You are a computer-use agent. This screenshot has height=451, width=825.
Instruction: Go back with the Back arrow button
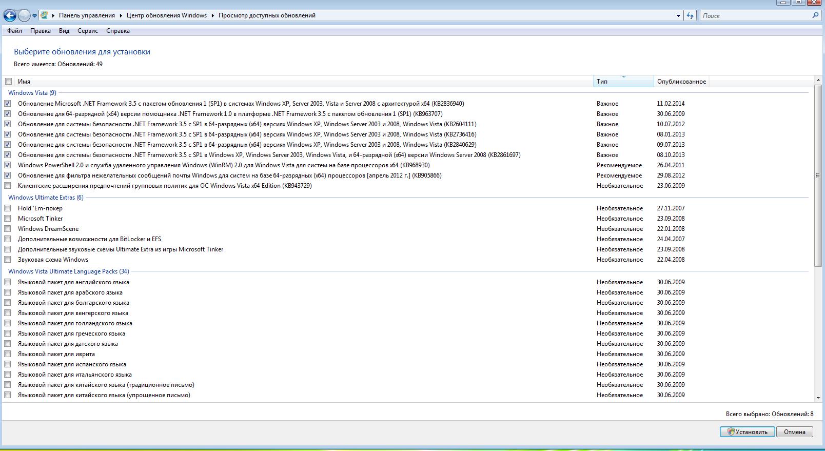click(x=9, y=15)
